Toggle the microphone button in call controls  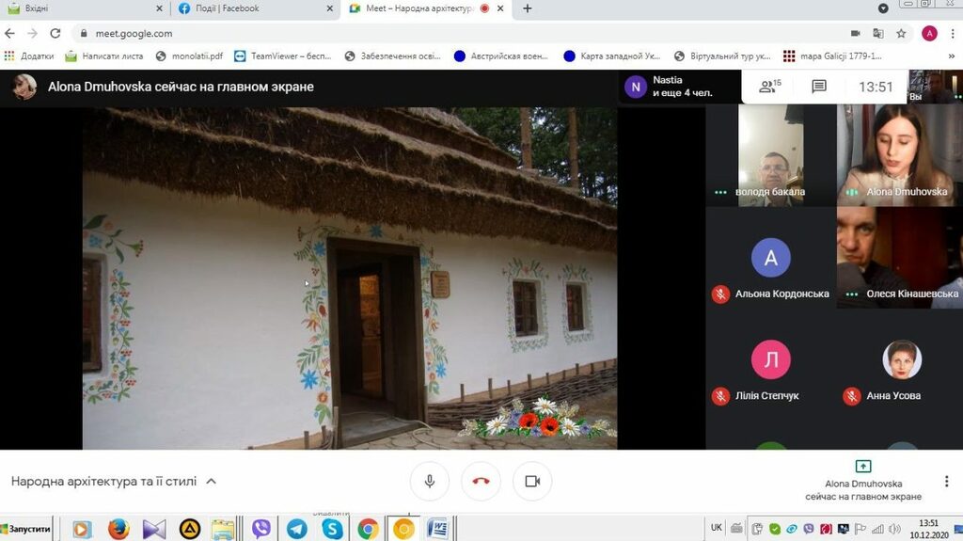point(430,481)
